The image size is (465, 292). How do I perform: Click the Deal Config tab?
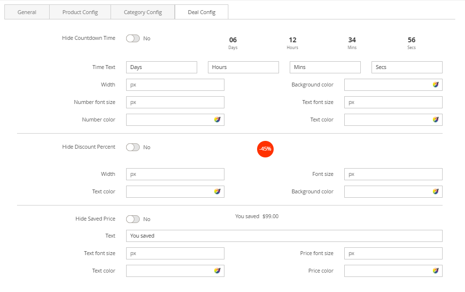(x=202, y=12)
